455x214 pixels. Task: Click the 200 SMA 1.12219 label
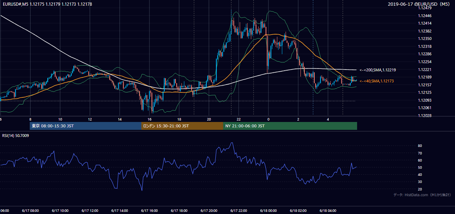(x=378, y=70)
